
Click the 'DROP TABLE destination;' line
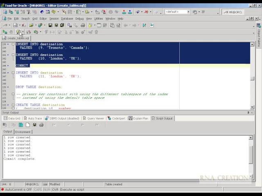click(x=39, y=87)
